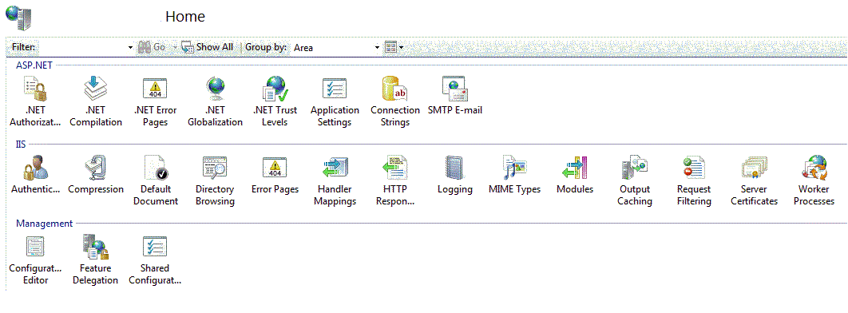Image resolution: width=848 pixels, height=313 pixels.
Task: Click the Go button
Action: pyautogui.click(x=152, y=48)
